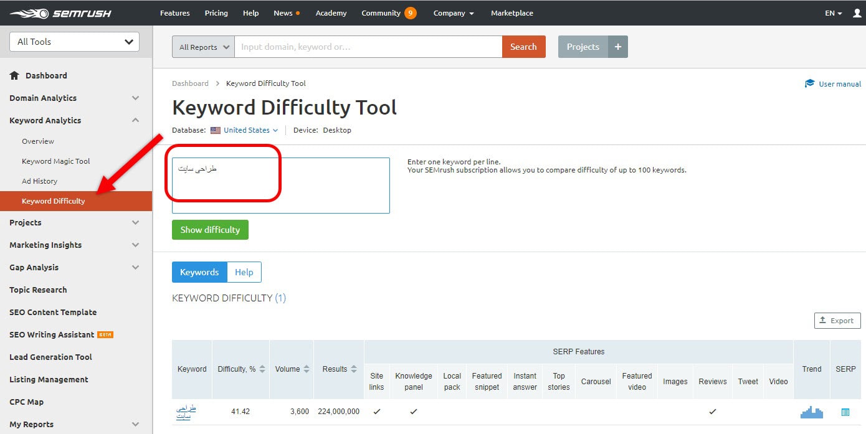The height and width of the screenshot is (434, 866).
Task: Open the طراحی سایت keyword link
Action: [x=184, y=412]
